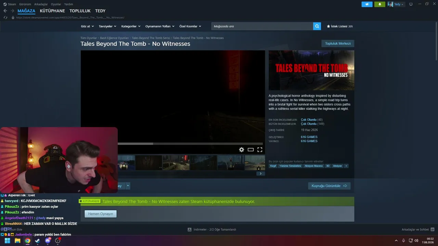Open the green notifications bell
Viewport: 438px width, 246px height.
(379, 4)
